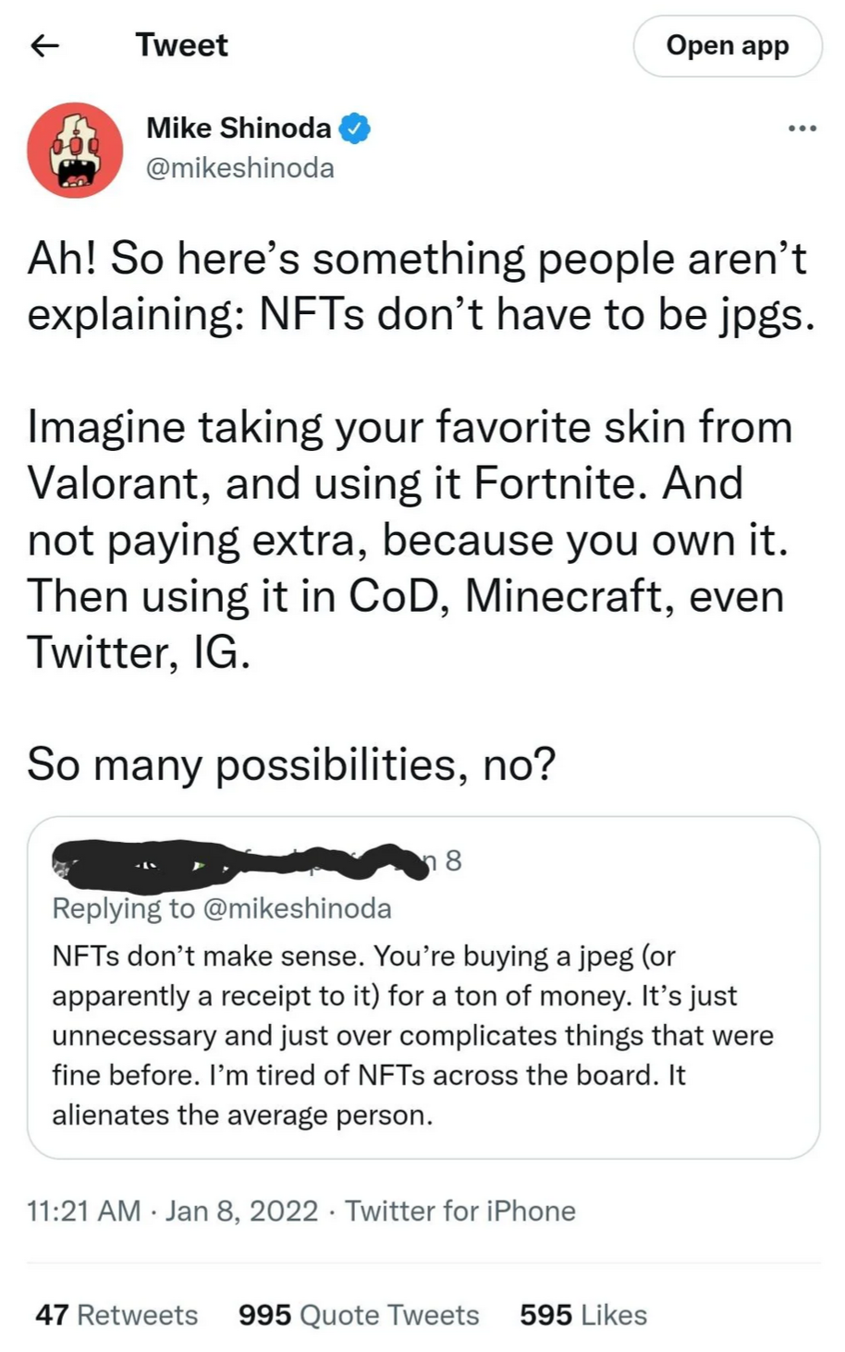Open Mike Shinoda's profile avatar
845x1352 pixels.
pos(75,150)
